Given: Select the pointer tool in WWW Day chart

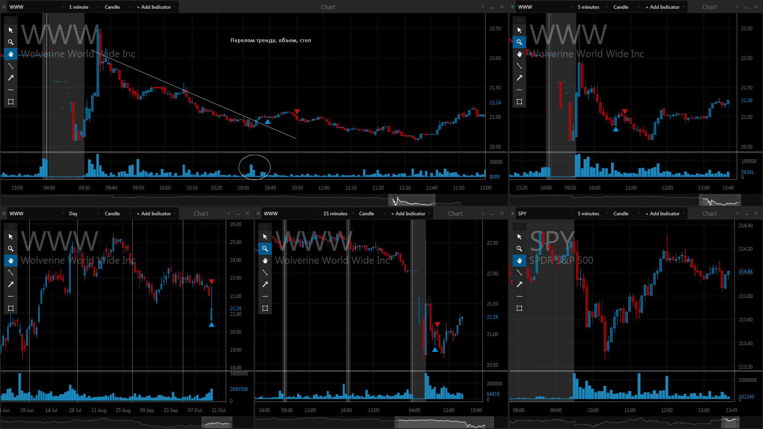Looking at the screenshot, I should [11, 237].
